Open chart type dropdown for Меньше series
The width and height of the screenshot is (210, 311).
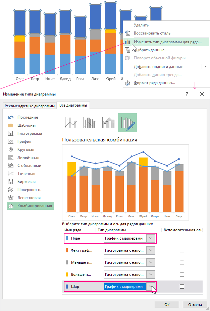tap(151, 262)
